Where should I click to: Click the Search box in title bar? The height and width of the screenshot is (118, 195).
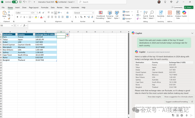(x=102, y=2)
